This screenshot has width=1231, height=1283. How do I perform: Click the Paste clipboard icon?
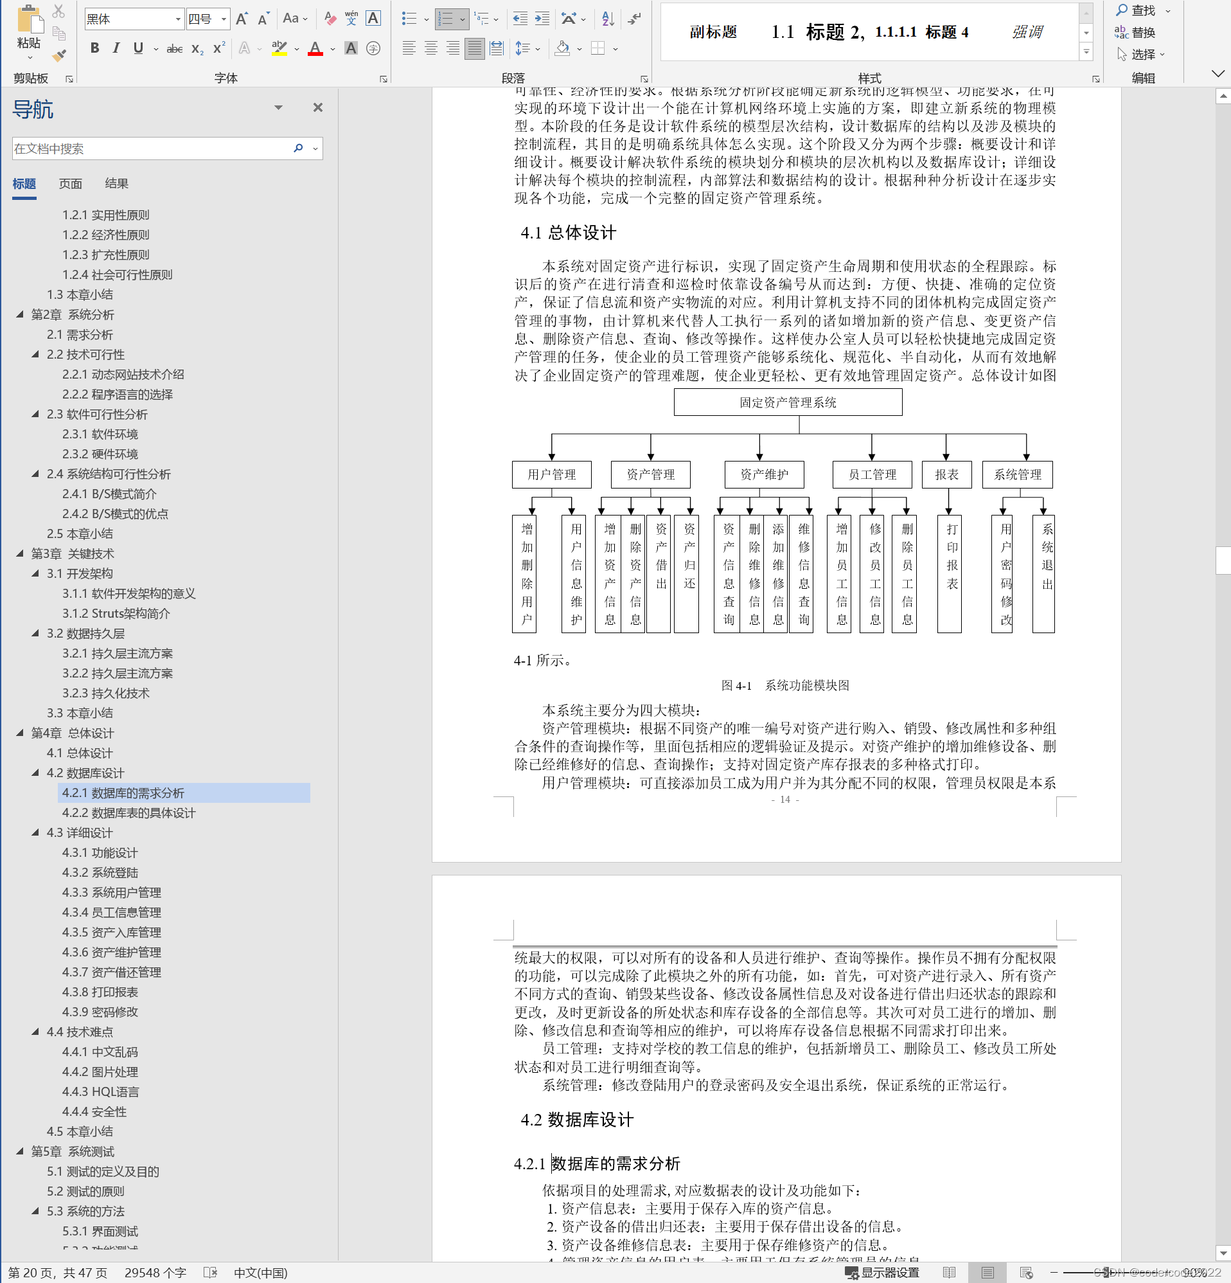coord(29,20)
